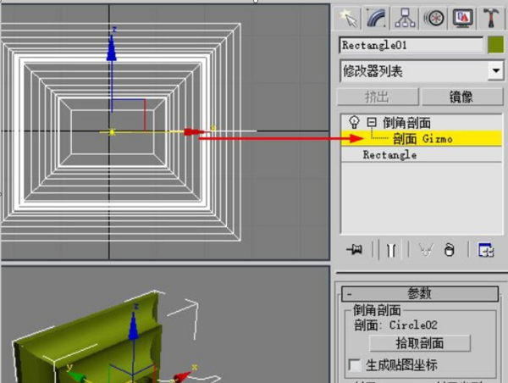
Task: Collapse the 倒角剖面 modifier tree
Action: click(x=372, y=122)
